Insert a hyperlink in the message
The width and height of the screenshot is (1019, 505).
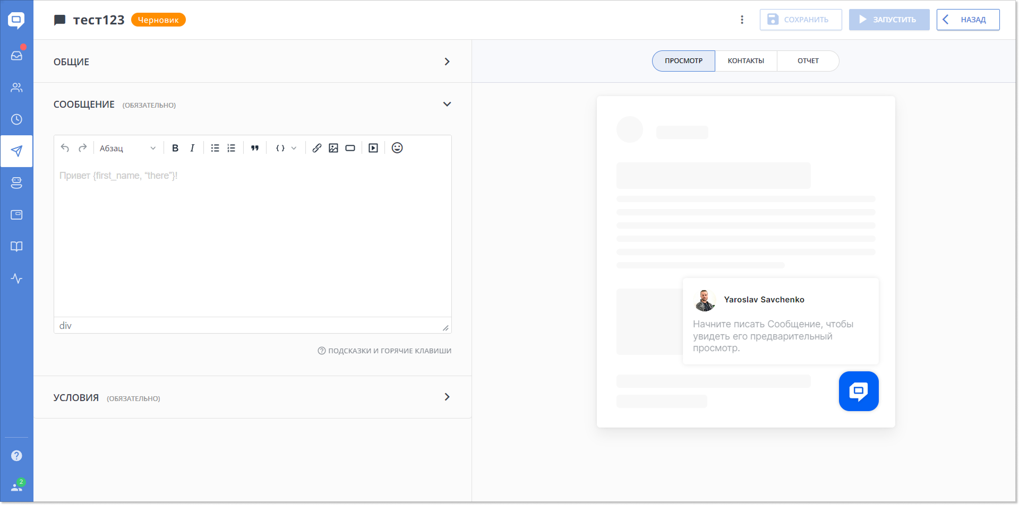[317, 148]
